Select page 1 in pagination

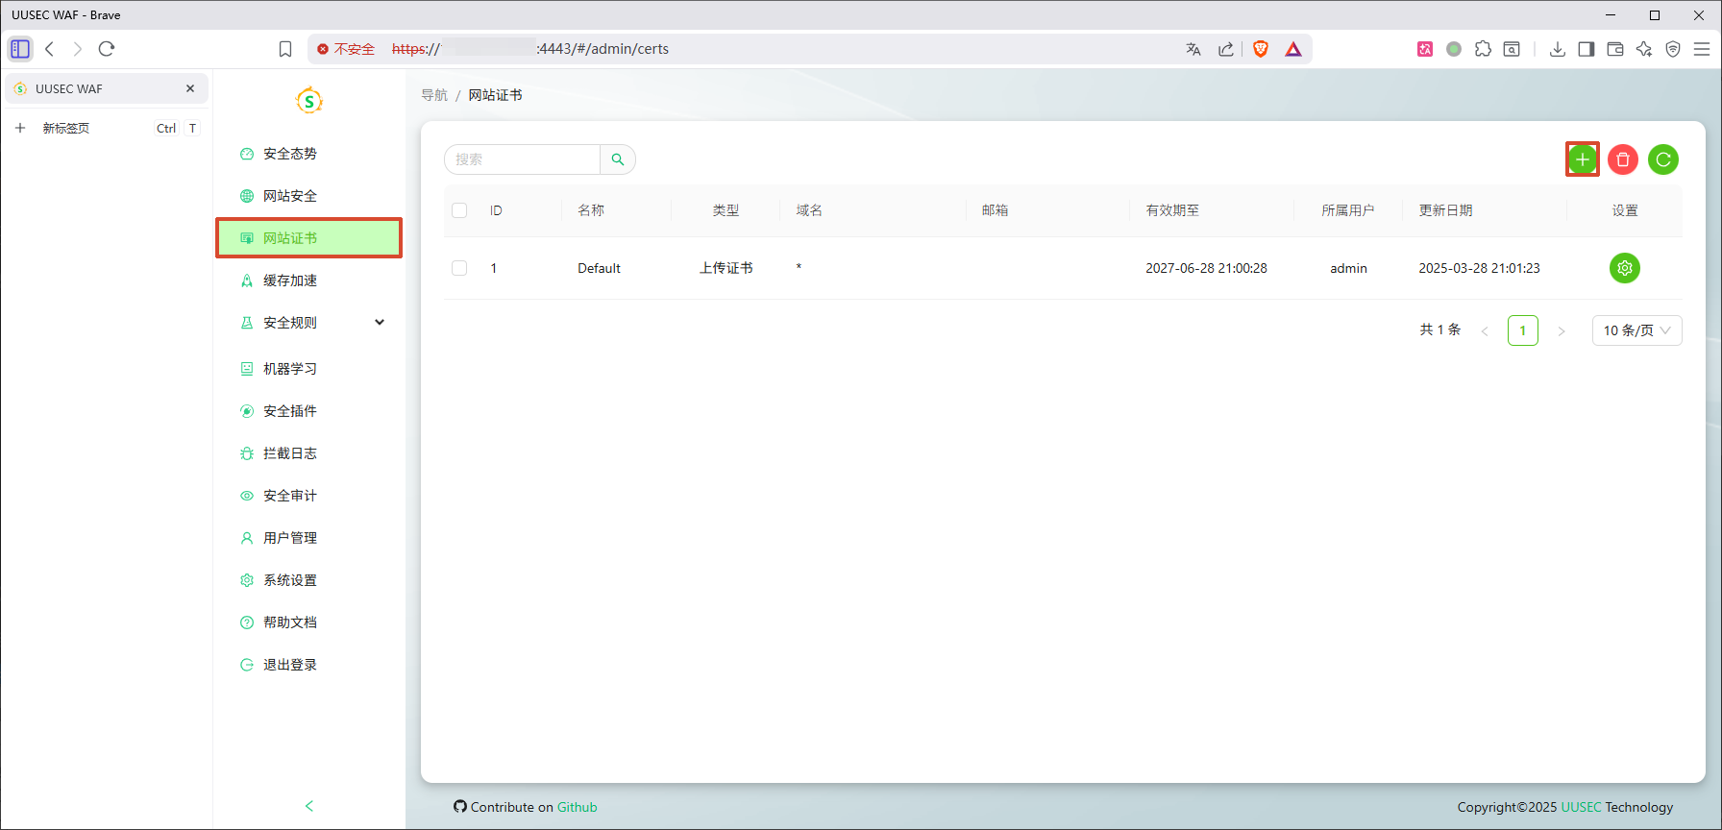1523,330
